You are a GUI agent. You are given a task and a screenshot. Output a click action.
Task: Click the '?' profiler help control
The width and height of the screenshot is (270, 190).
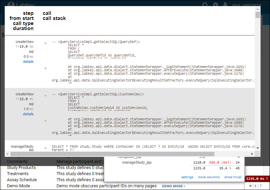261,186
